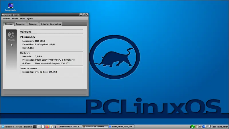Click the 'PCLinuxOS' heading text
This screenshot has width=229, height=129.
(x=27, y=37)
